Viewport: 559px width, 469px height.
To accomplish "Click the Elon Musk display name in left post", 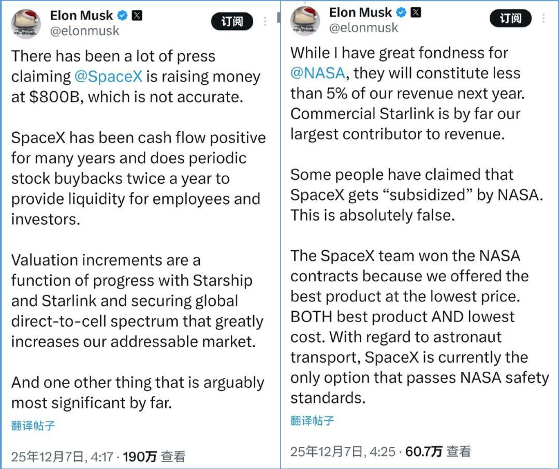I will point(81,16).
